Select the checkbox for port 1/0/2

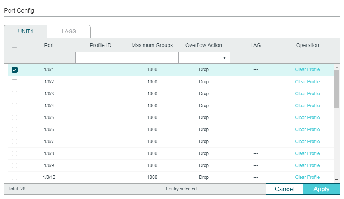click(x=15, y=82)
